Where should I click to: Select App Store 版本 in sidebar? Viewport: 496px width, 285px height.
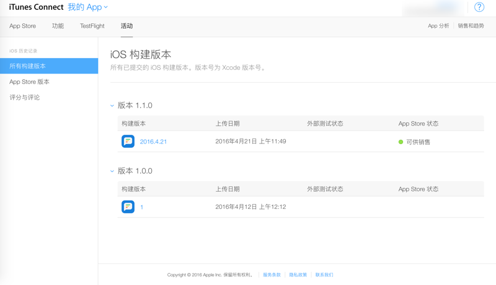tap(29, 82)
